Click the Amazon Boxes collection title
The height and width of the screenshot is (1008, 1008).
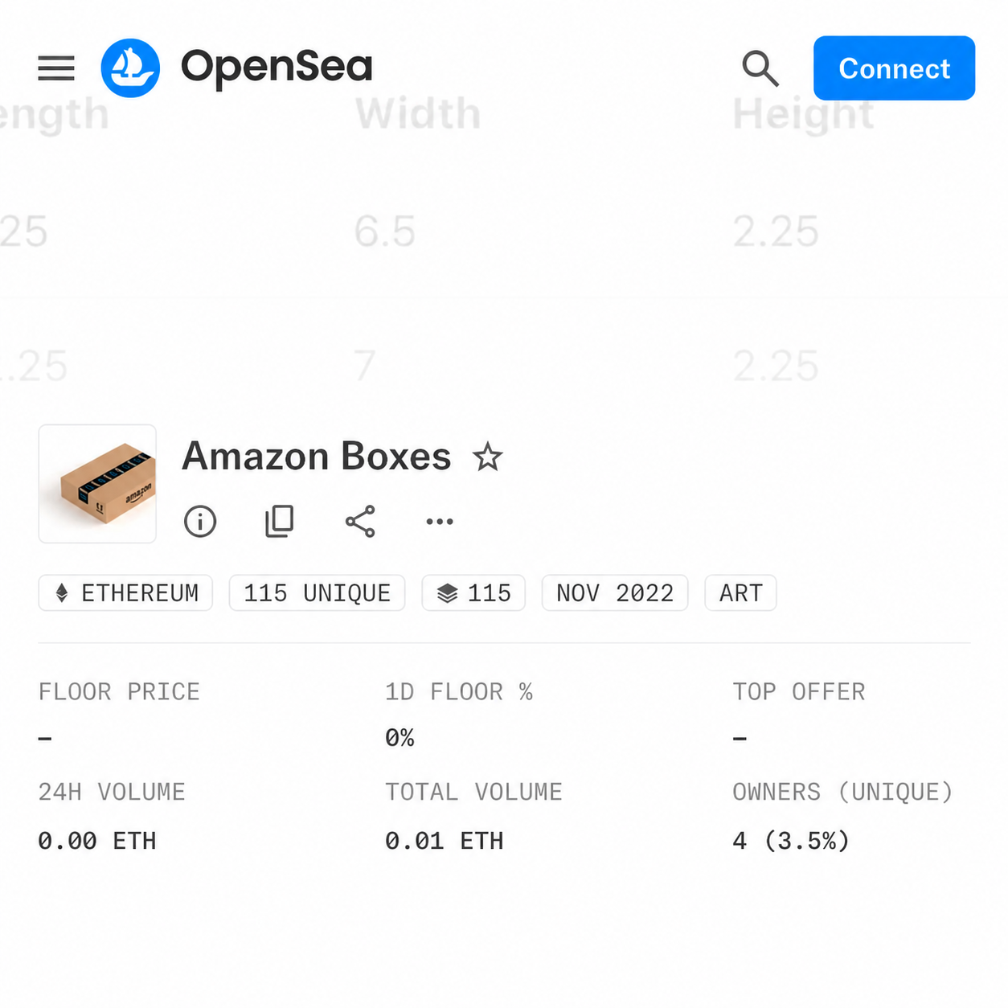pyautogui.click(x=317, y=457)
